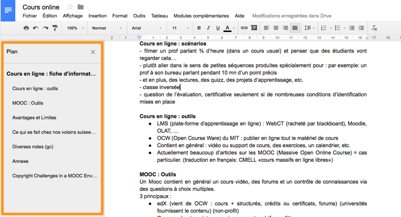Screen dimensions: 401x217
Task: Place cursor in Cours en ligne : scénarios heading
Action: tap(173, 44)
